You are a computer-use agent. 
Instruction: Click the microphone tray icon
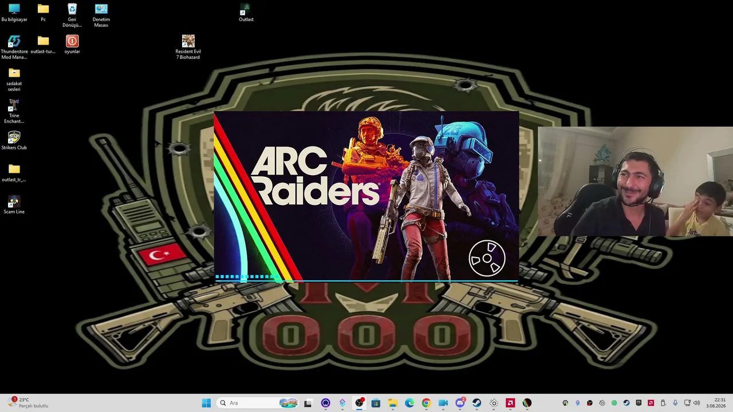(x=675, y=403)
